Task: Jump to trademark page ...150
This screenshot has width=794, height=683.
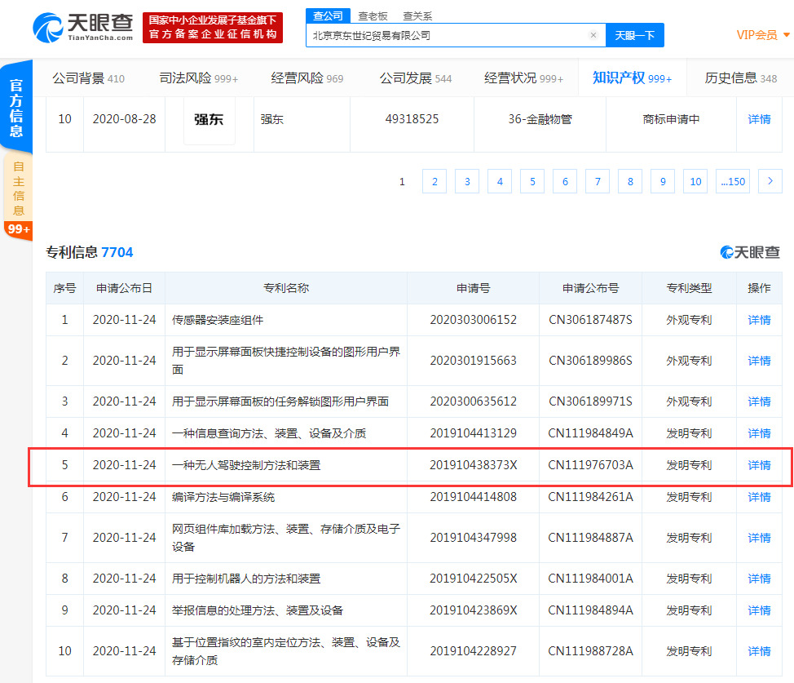Action: coord(733,181)
